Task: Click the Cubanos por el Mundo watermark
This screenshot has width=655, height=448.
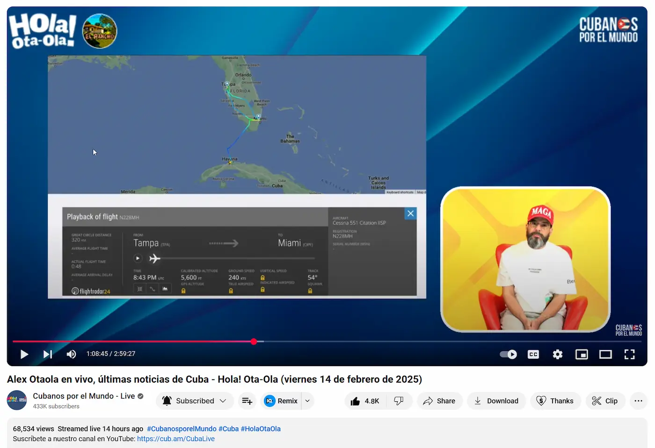Action: click(x=628, y=330)
